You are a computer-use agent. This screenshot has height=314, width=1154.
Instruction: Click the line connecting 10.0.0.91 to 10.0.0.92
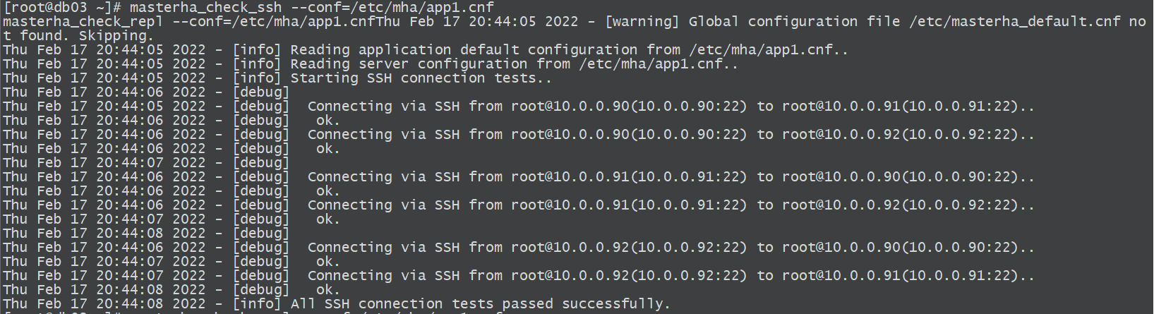point(519,205)
